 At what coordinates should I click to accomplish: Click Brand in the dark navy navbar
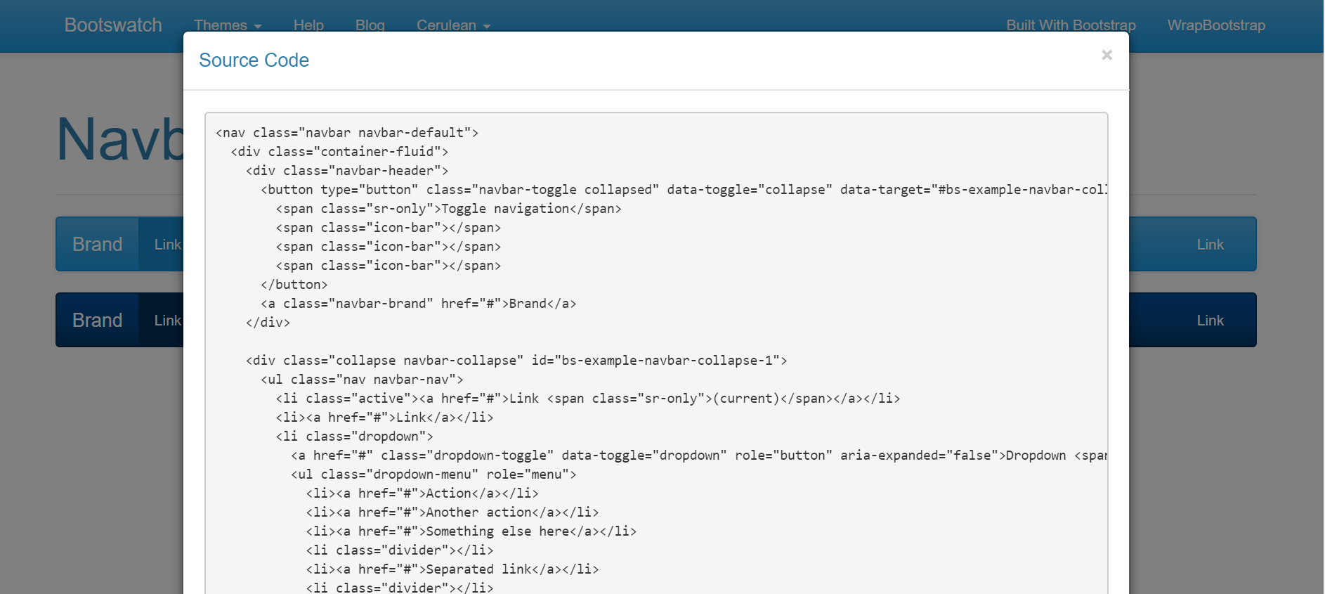coord(98,320)
